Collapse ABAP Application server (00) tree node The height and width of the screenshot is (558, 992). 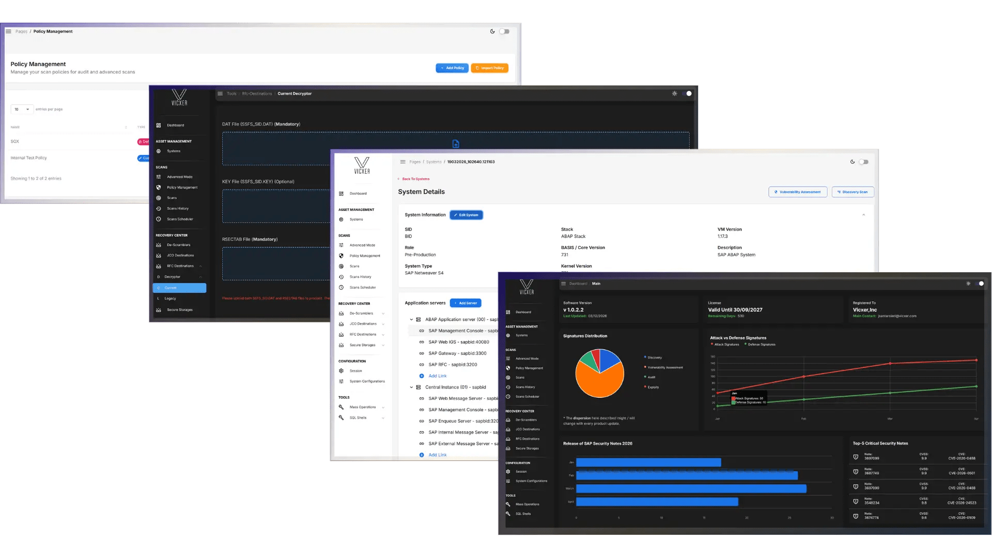(411, 319)
